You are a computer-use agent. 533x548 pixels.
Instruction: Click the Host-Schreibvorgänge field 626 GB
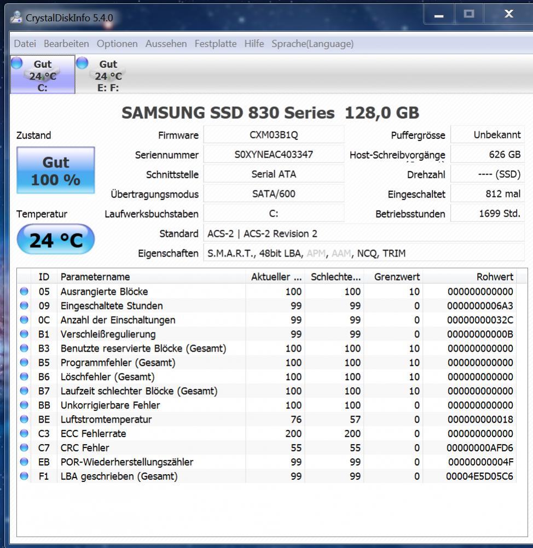[x=488, y=154]
